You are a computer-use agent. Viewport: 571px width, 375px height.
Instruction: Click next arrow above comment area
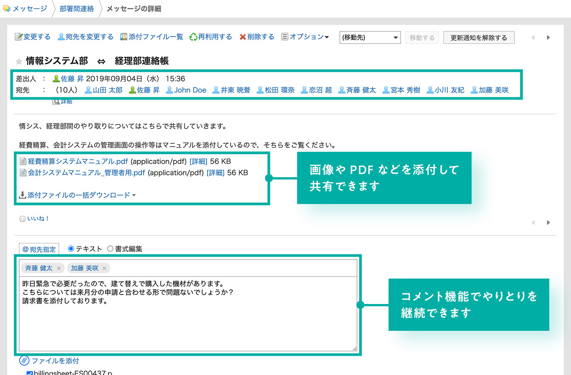click(x=548, y=222)
